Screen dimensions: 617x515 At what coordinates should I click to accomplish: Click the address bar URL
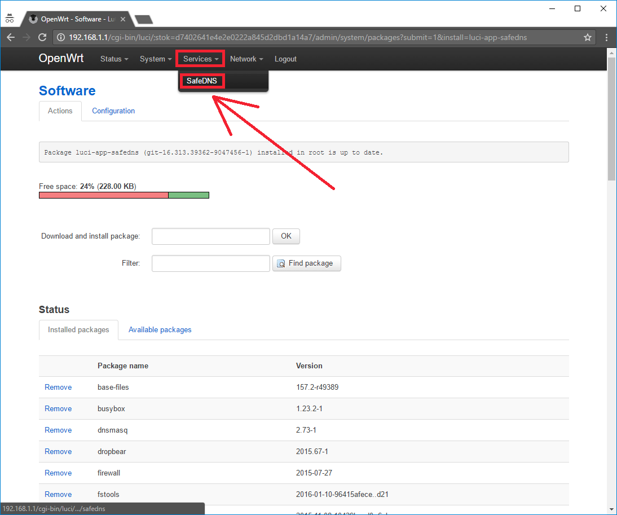click(298, 37)
